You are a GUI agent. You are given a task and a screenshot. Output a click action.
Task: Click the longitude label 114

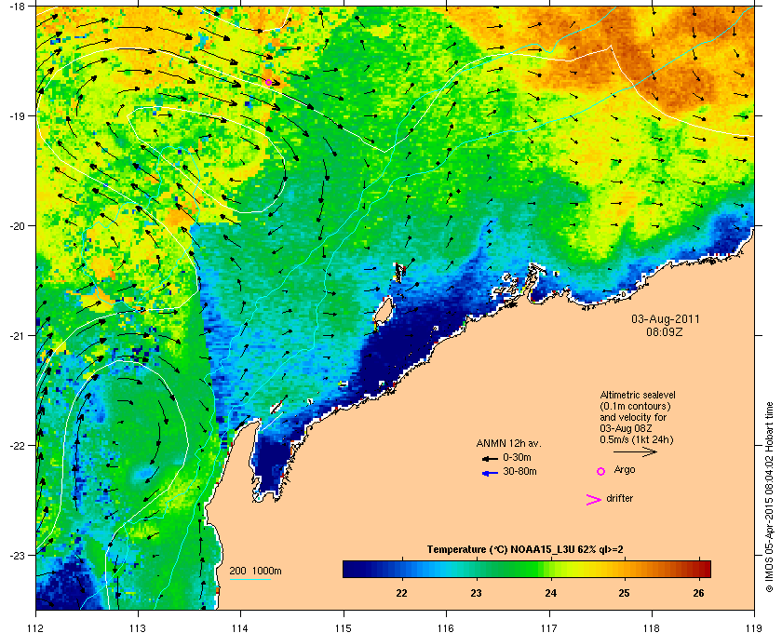(240, 628)
